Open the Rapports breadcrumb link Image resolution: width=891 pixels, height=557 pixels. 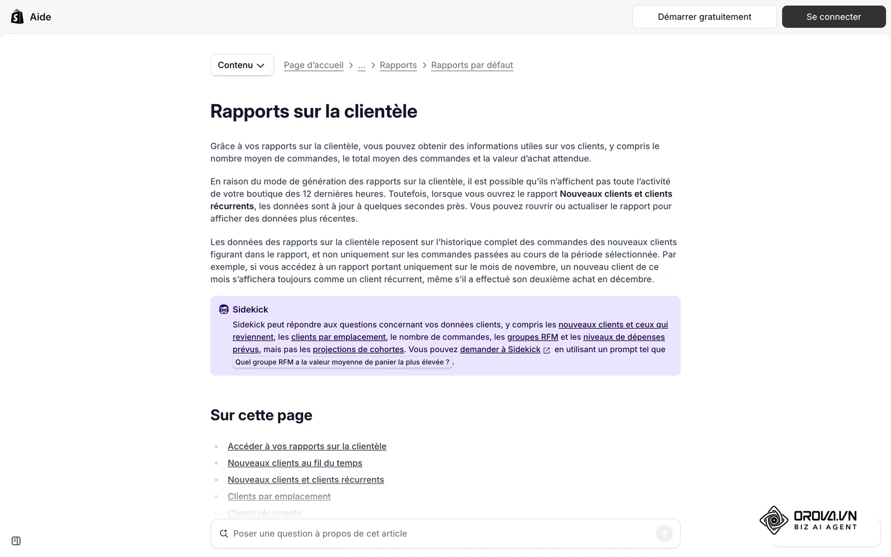pyautogui.click(x=398, y=65)
